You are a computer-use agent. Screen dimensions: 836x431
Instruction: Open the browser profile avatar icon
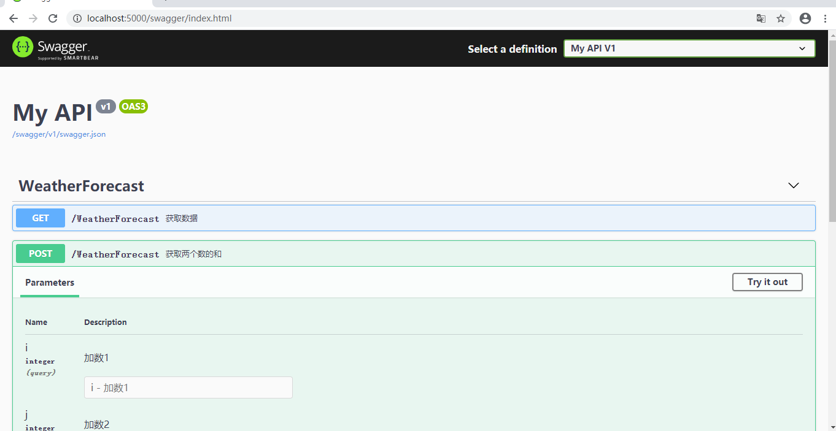coord(805,18)
